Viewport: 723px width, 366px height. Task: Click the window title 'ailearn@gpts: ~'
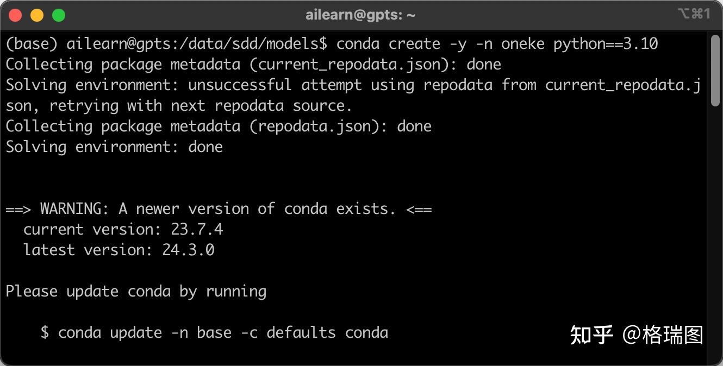[360, 15]
